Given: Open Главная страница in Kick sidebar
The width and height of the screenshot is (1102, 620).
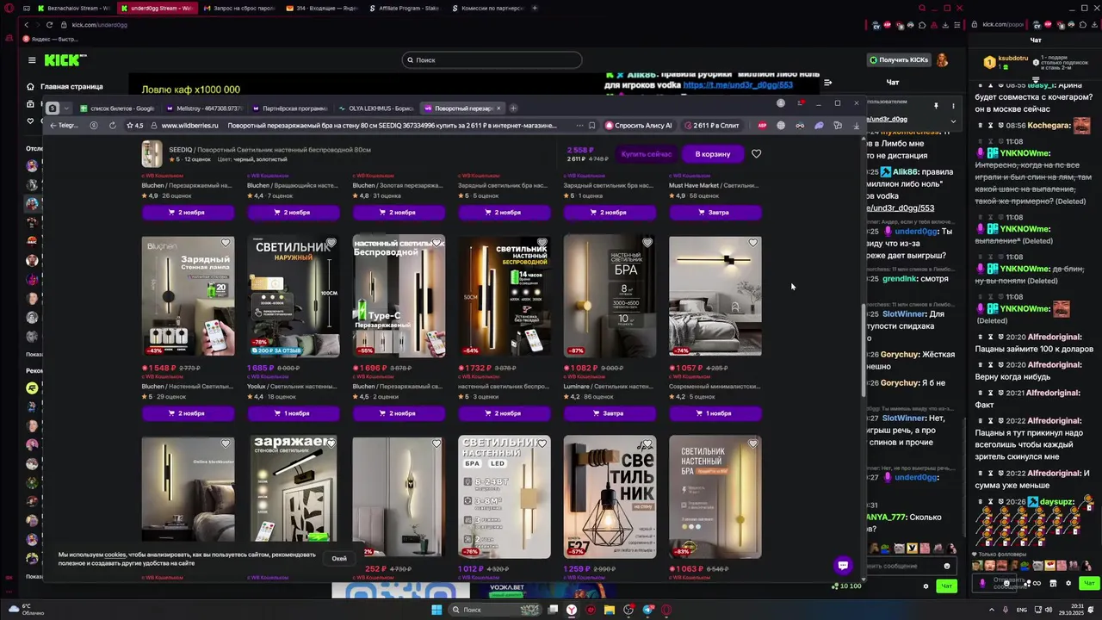Looking at the screenshot, I should click(65, 86).
